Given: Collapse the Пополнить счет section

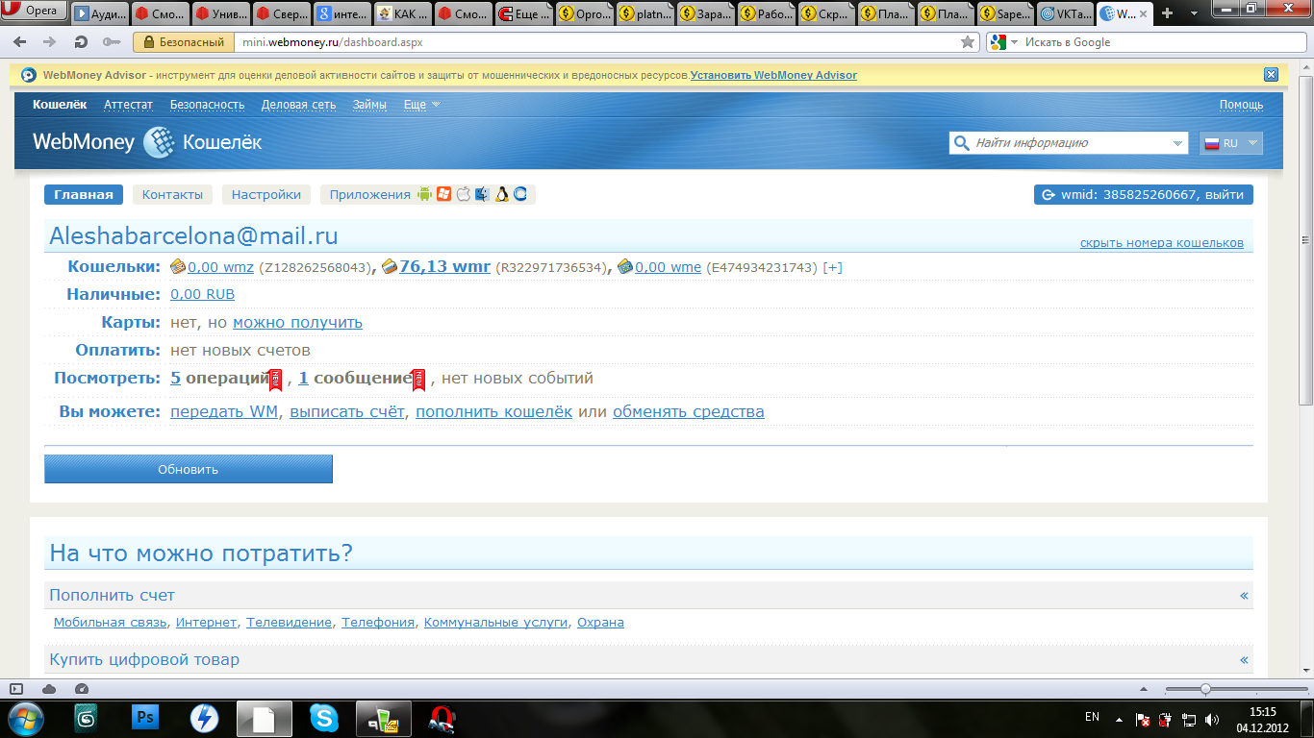Looking at the screenshot, I should click(1244, 596).
